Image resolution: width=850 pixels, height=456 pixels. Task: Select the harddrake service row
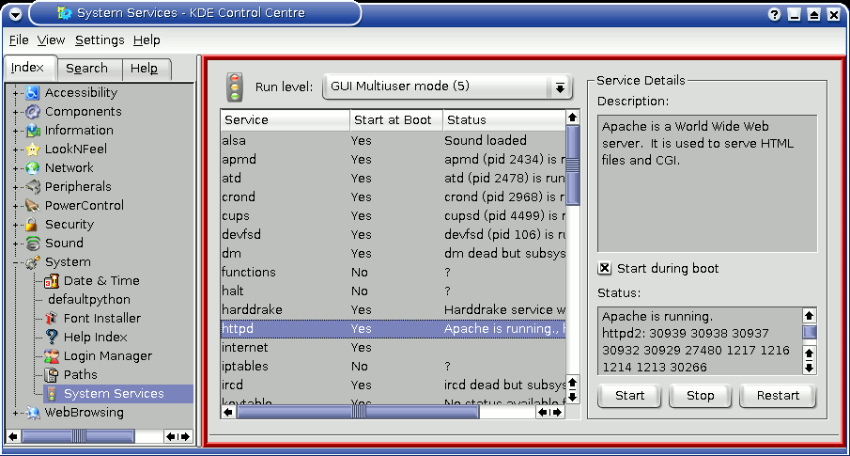coord(393,310)
